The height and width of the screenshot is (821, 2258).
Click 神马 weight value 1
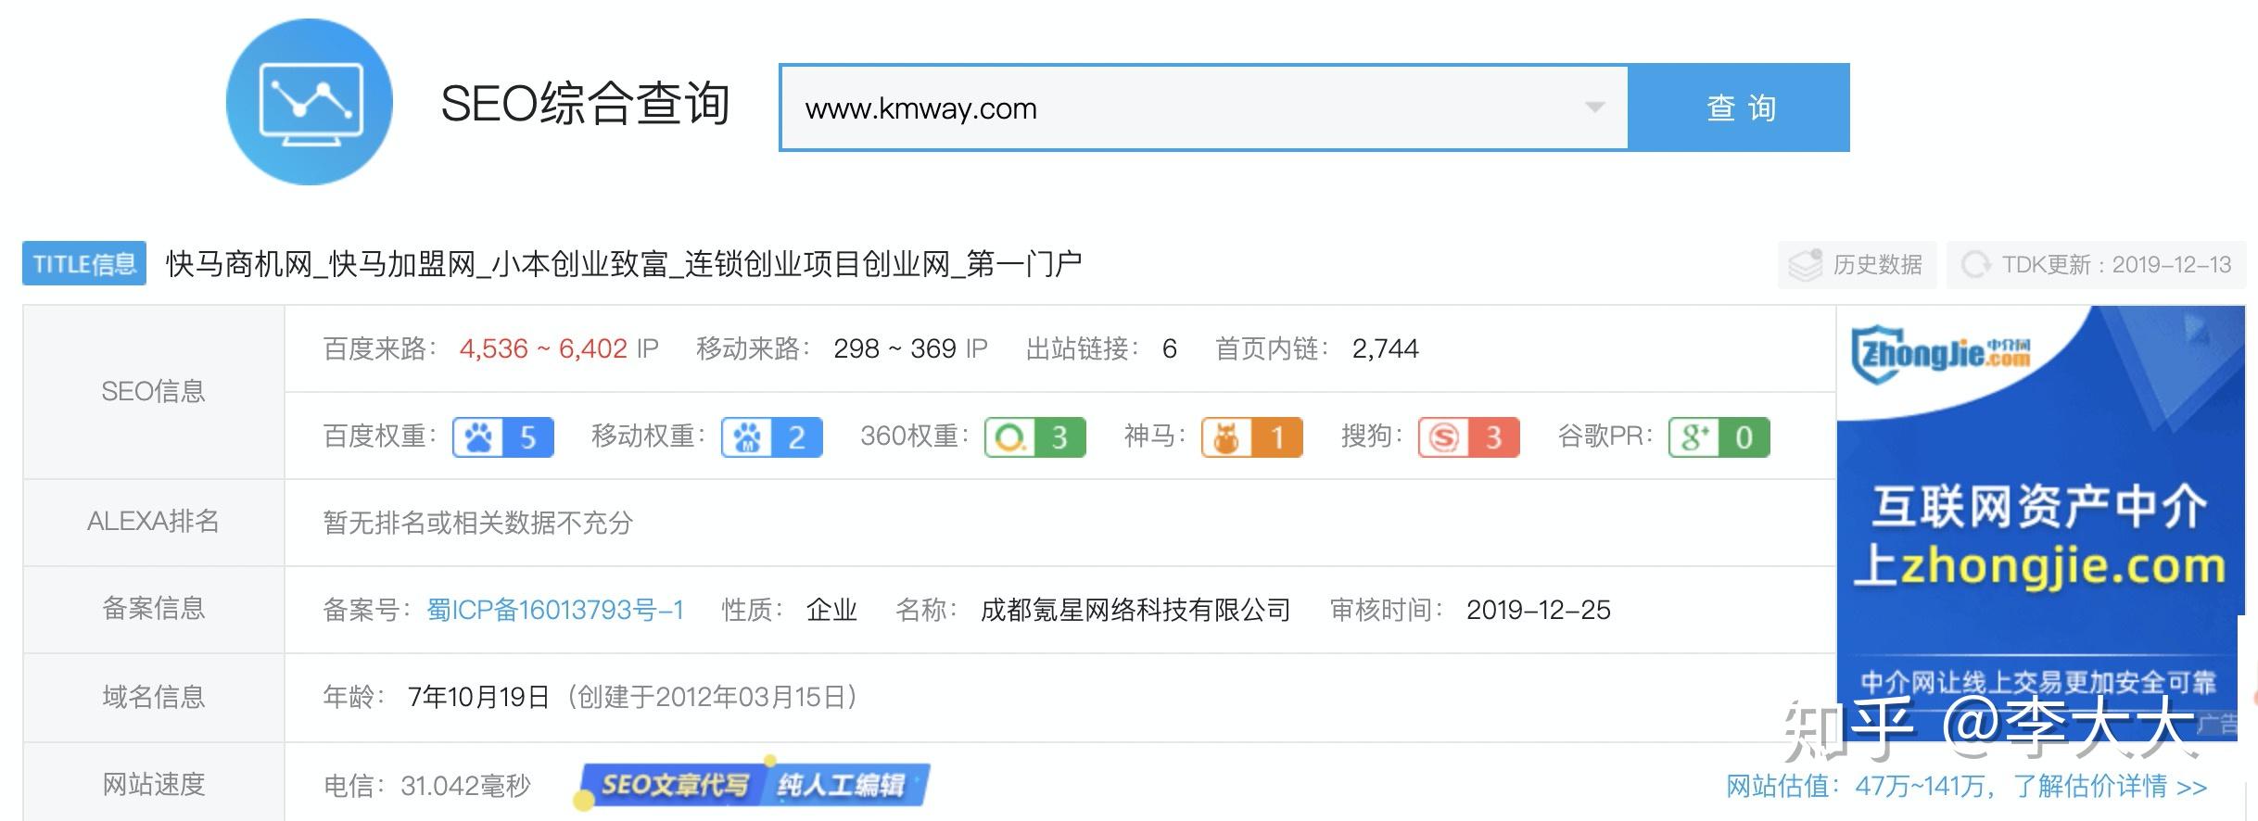coord(1277,436)
